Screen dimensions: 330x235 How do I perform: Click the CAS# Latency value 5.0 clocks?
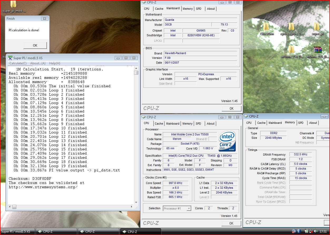click(301, 164)
